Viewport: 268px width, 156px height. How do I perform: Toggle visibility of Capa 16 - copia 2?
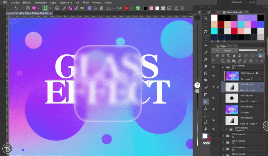tap(213, 98)
